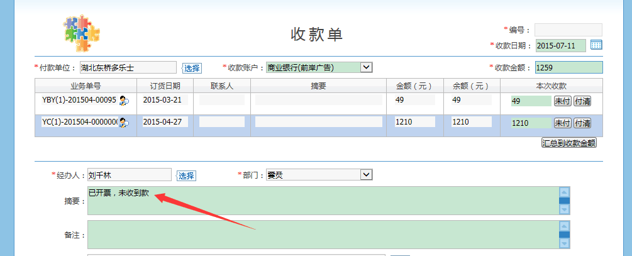Click the 收款金额 field showing 1259
The height and width of the screenshot is (256, 632).
click(x=568, y=67)
